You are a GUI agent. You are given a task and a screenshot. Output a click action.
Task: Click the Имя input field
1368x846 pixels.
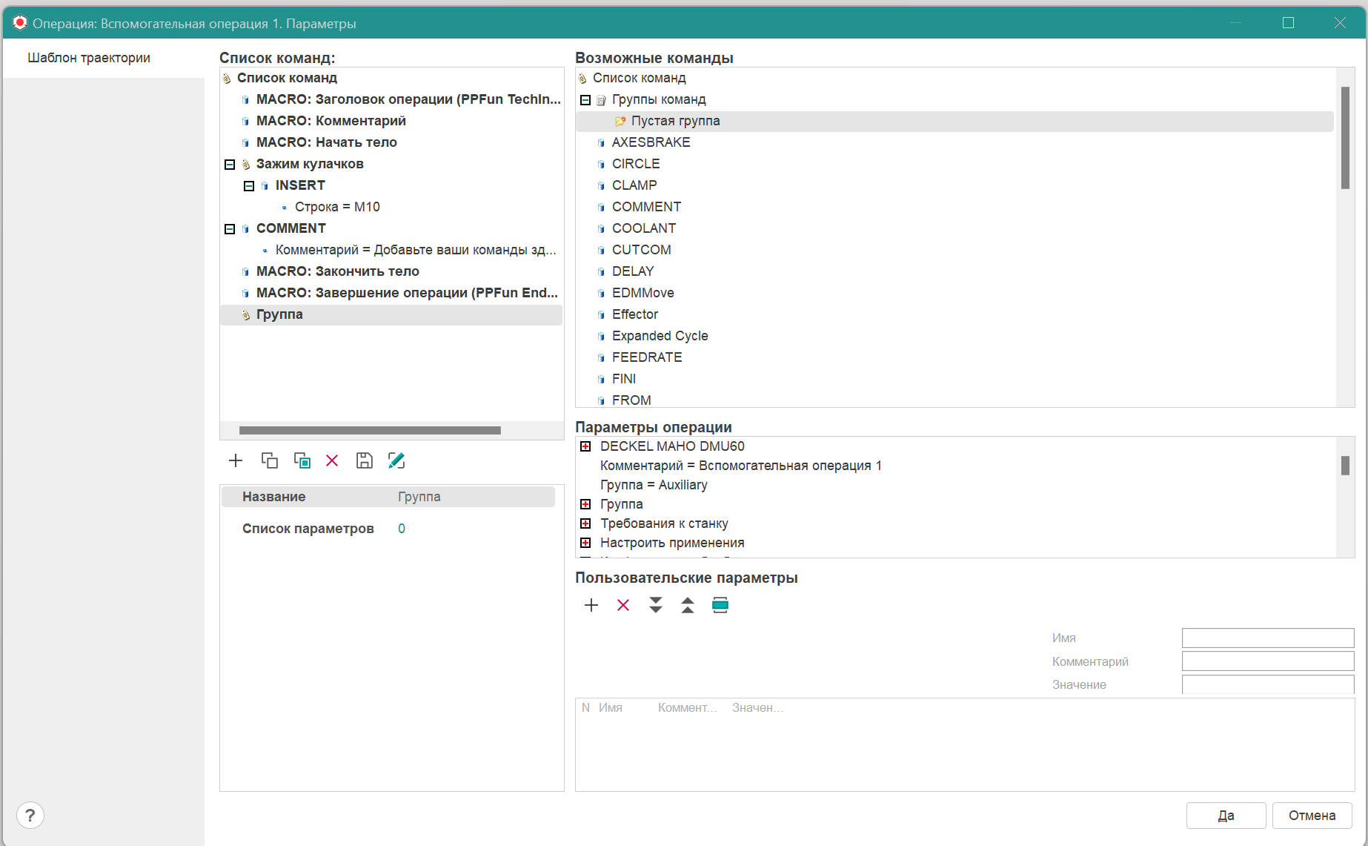pyautogui.click(x=1267, y=638)
